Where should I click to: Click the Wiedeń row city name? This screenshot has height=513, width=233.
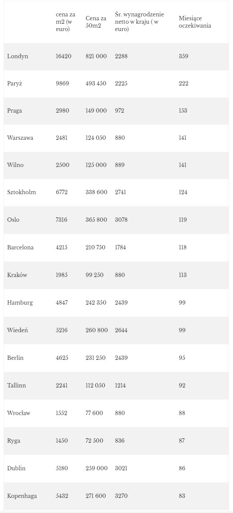point(17,330)
